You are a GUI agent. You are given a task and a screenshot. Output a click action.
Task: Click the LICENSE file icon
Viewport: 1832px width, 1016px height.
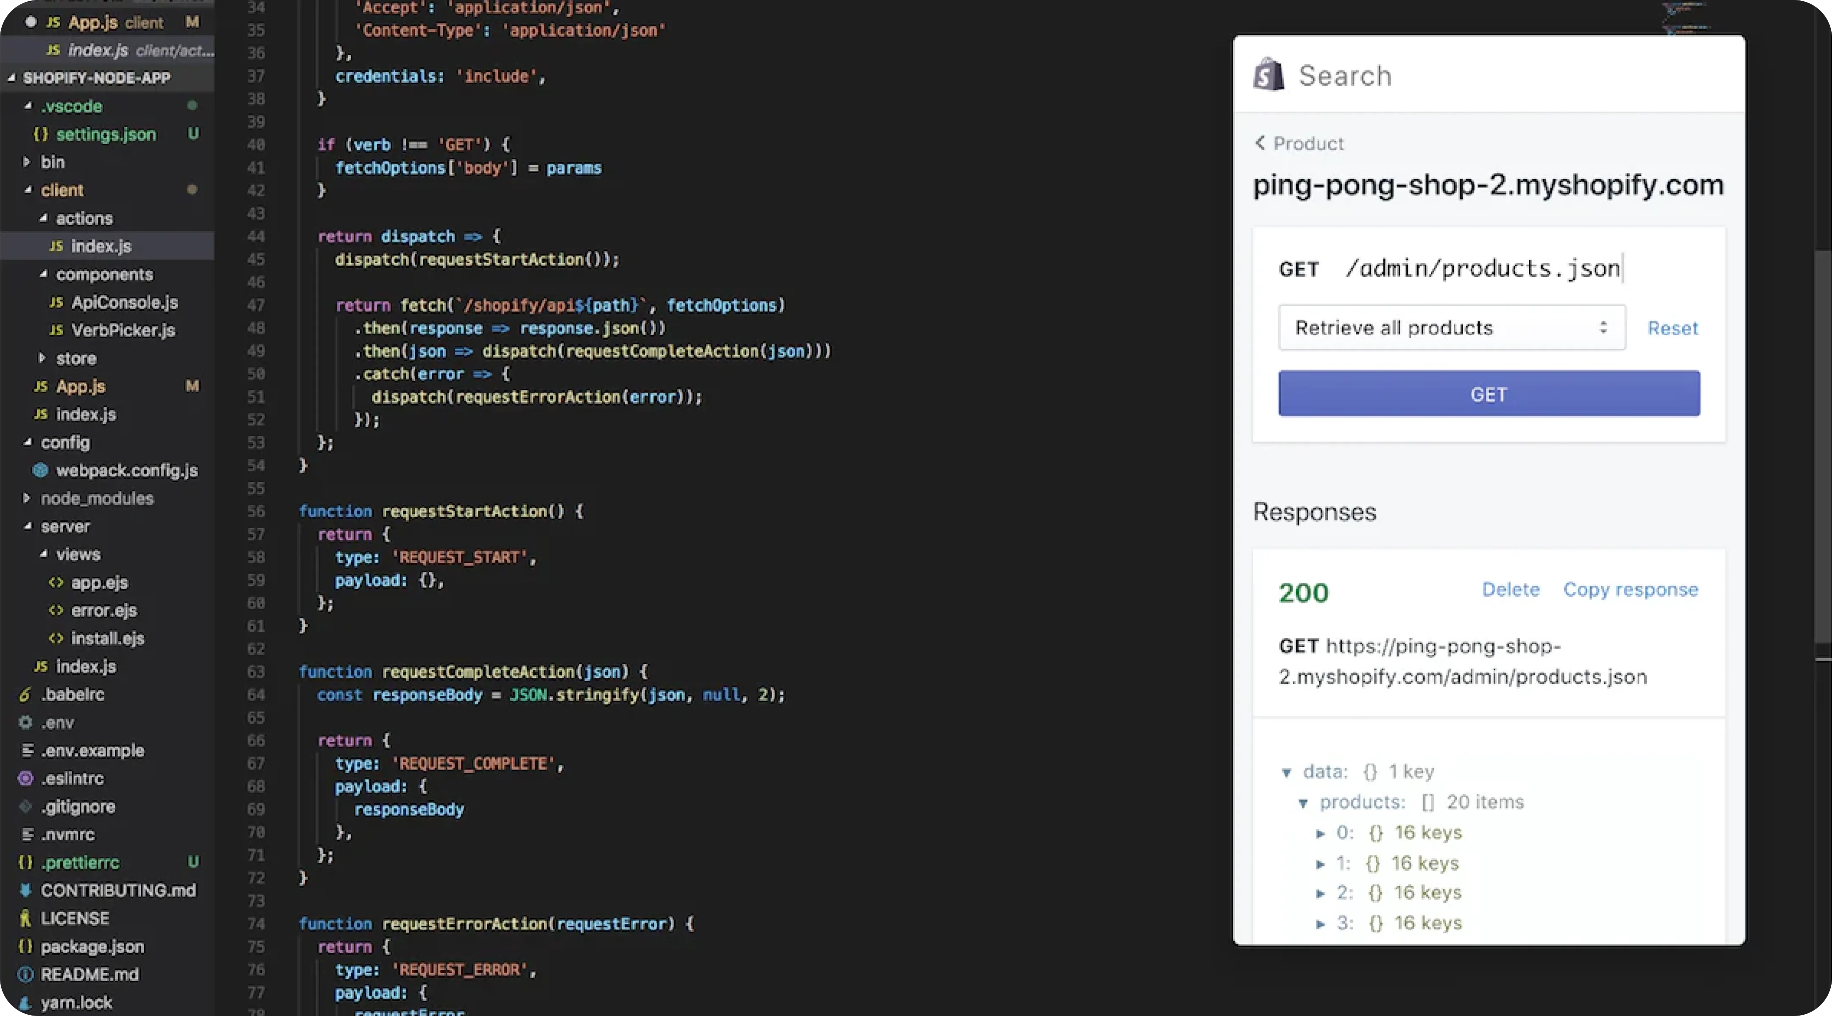[26, 918]
